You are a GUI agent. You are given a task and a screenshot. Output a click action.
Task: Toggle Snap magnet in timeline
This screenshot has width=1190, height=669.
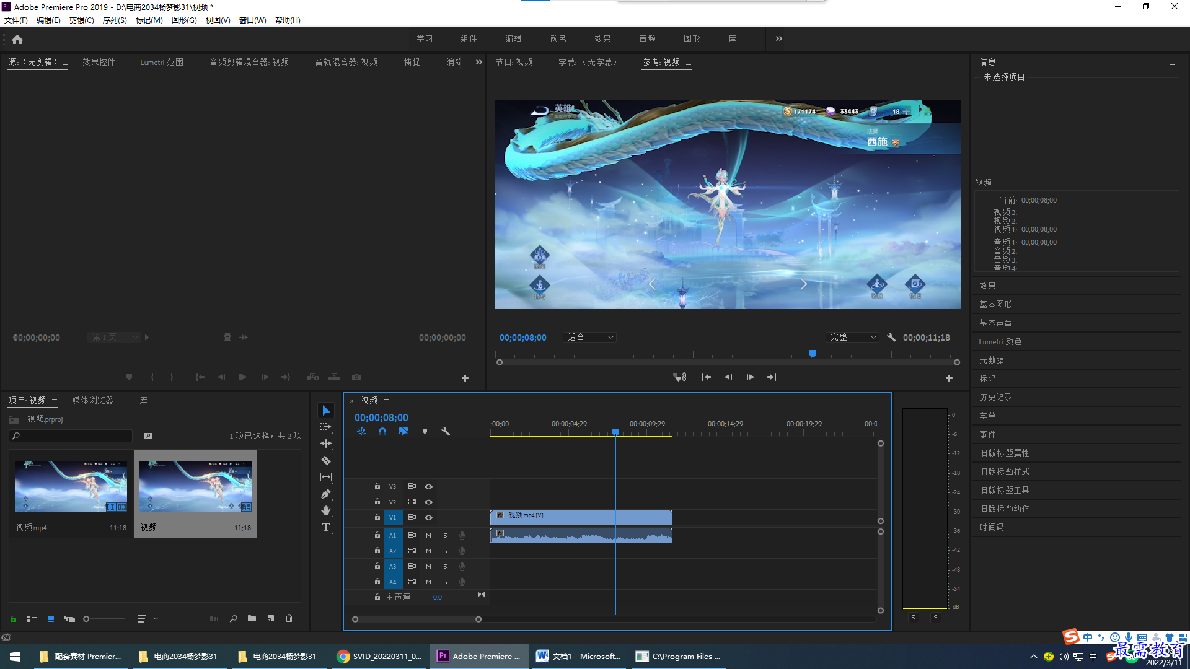[x=382, y=431]
